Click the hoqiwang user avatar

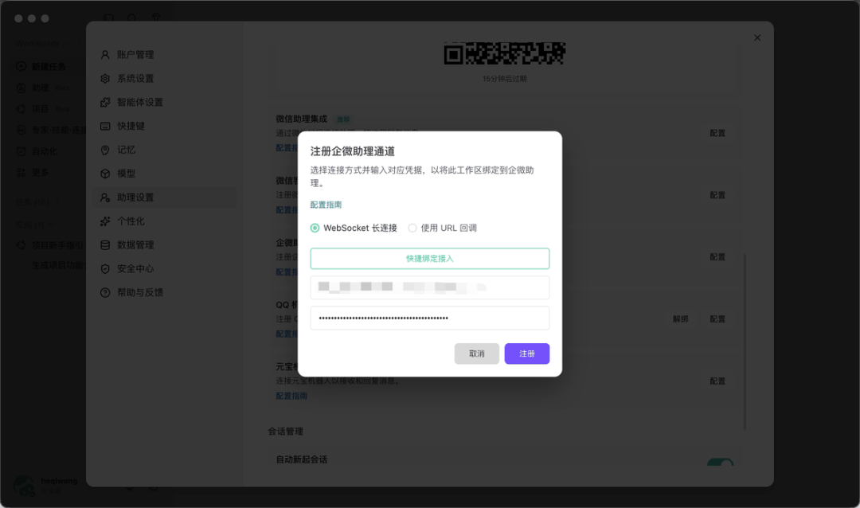pos(24,486)
